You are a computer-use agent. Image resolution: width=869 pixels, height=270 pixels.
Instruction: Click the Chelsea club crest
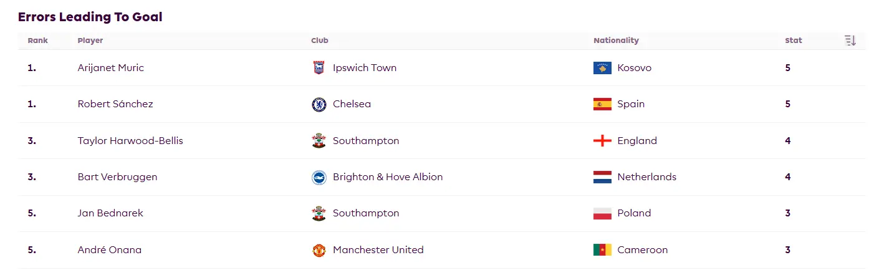pyautogui.click(x=319, y=104)
